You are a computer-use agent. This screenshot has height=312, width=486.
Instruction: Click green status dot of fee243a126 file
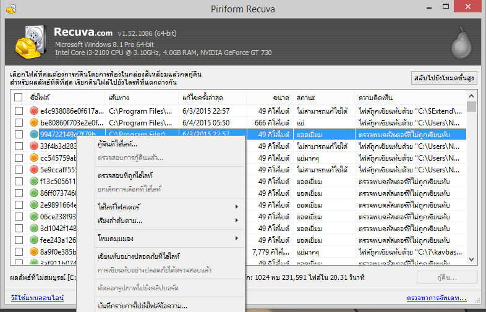pos(34,240)
